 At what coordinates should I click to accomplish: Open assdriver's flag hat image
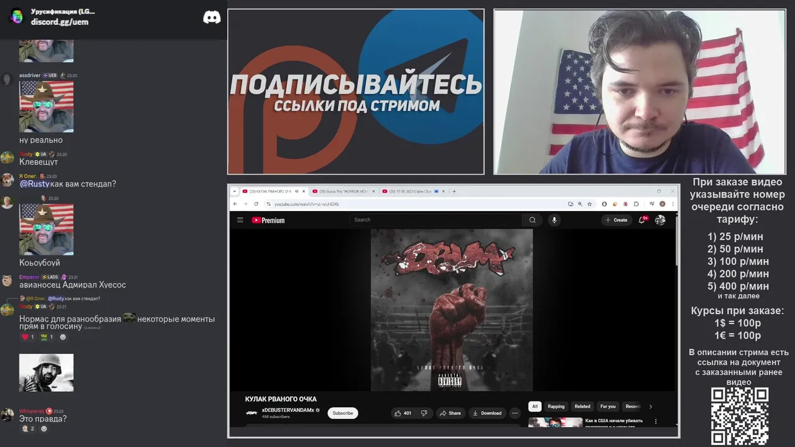(x=46, y=106)
